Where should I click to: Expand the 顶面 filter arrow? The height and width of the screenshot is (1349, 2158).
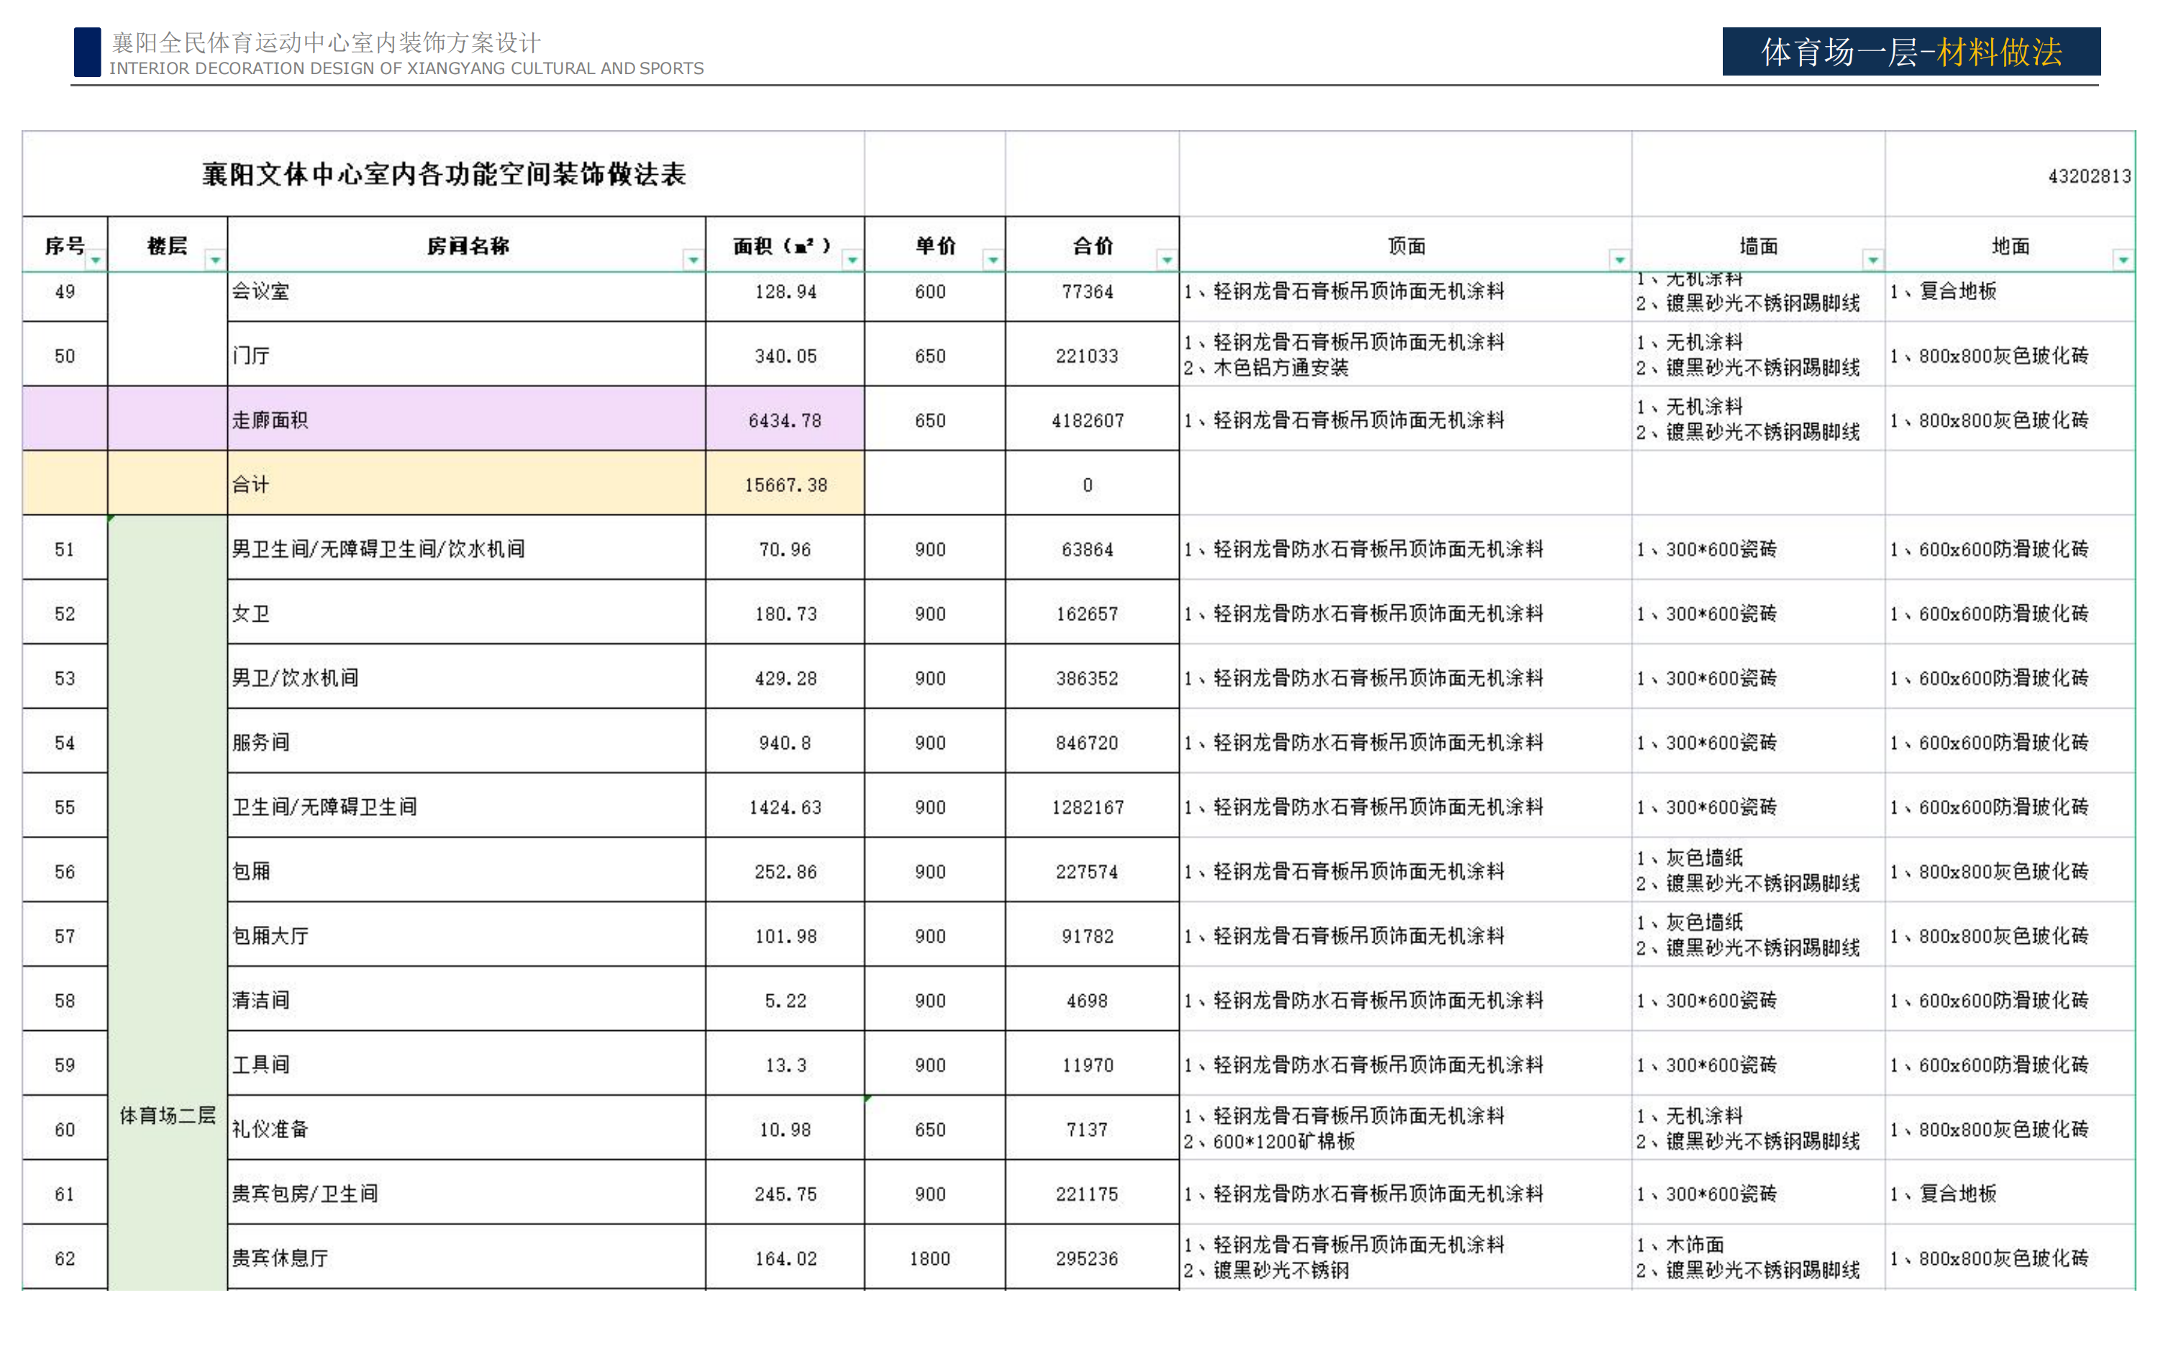tap(1619, 260)
